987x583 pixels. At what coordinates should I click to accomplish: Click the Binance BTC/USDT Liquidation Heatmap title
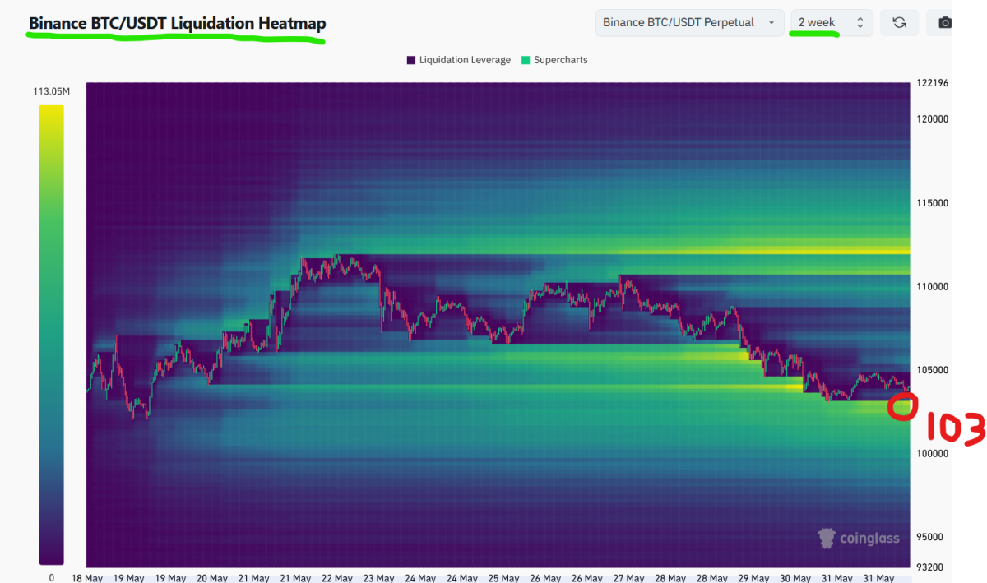point(177,23)
